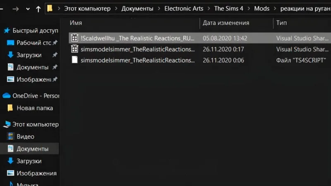This screenshot has width=331, height=186.
Task: Click package icon of simsmodelsimmer 0:17 file
Action: [74, 49]
